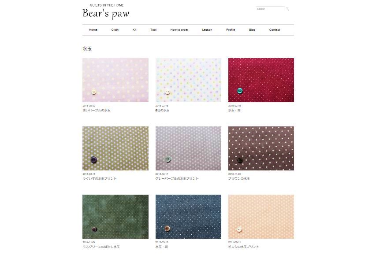Click the ピンクの水玉プリント title link

[x=243, y=247]
